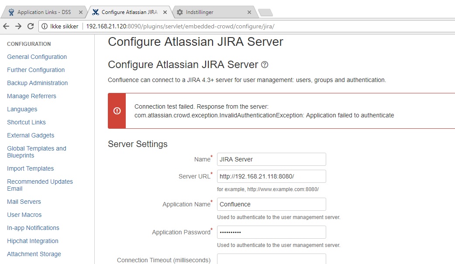Go to Mail Servers settings
The height and width of the screenshot is (264, 455).
(24, 202)
